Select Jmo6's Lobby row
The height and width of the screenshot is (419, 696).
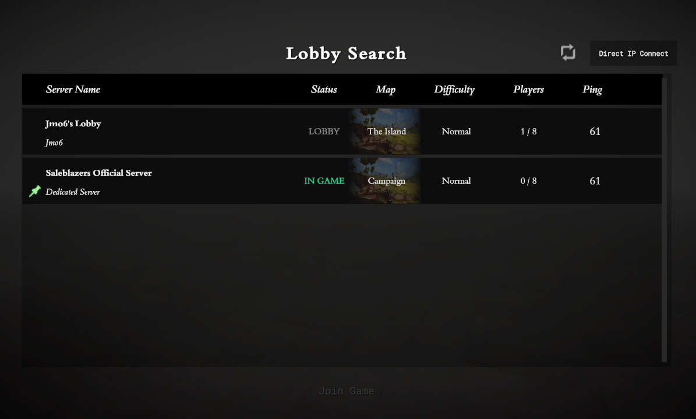(342, 132)
